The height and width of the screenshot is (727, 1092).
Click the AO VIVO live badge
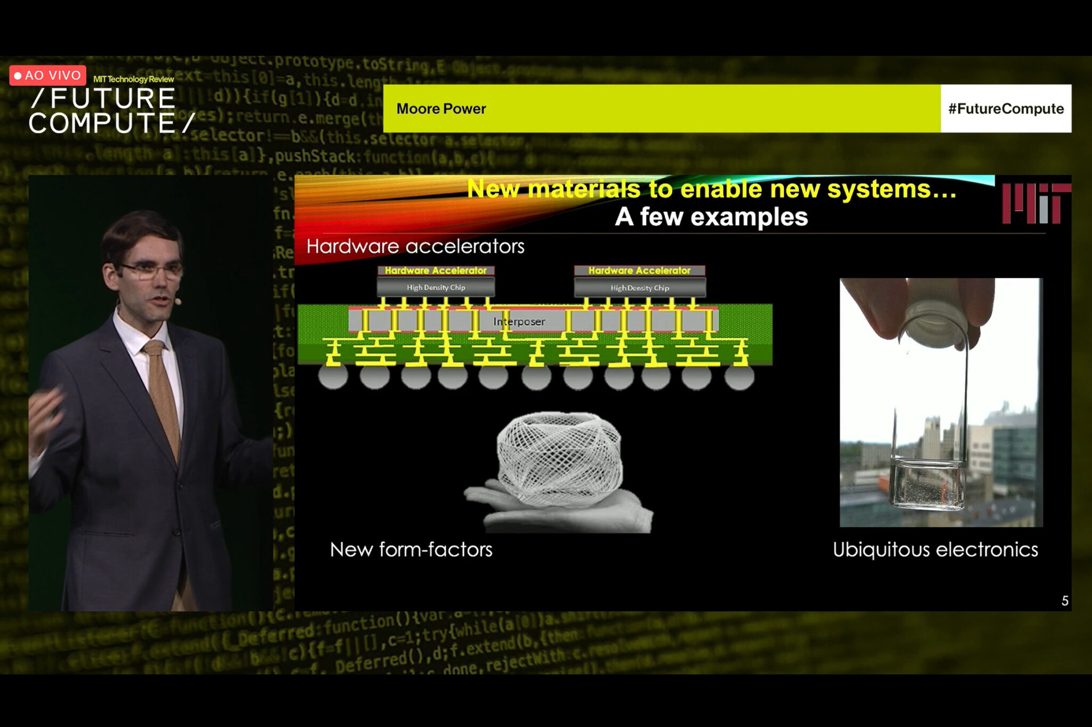click(x=48, y=76)
